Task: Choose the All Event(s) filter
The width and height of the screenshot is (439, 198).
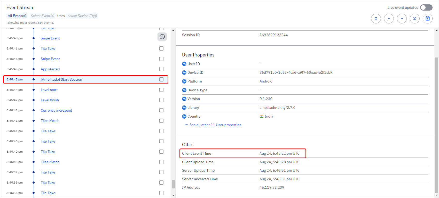Action: click(x=17, y=16)
